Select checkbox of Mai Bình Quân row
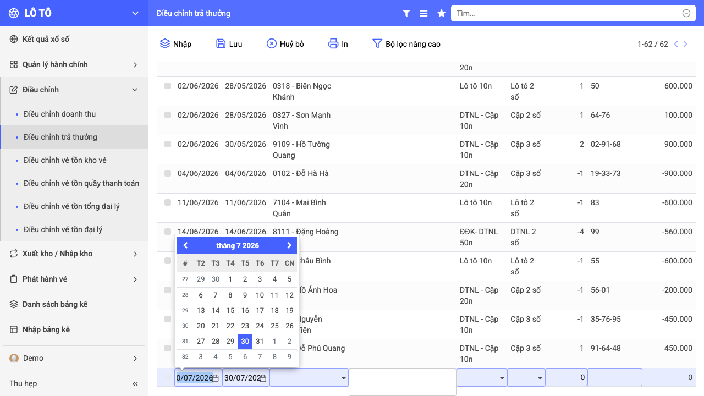704x396 pixels. 168,202
